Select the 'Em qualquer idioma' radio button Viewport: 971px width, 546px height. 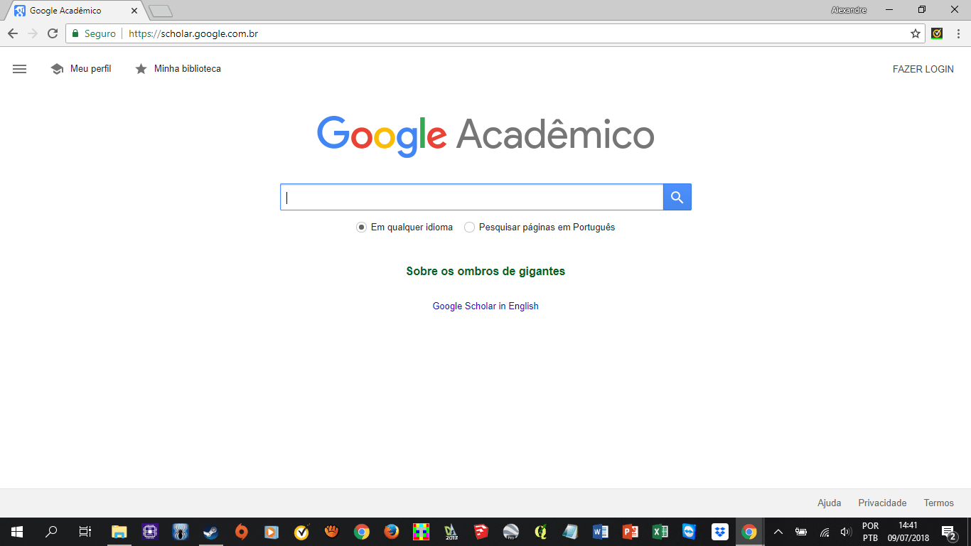[x=362, y=227]
